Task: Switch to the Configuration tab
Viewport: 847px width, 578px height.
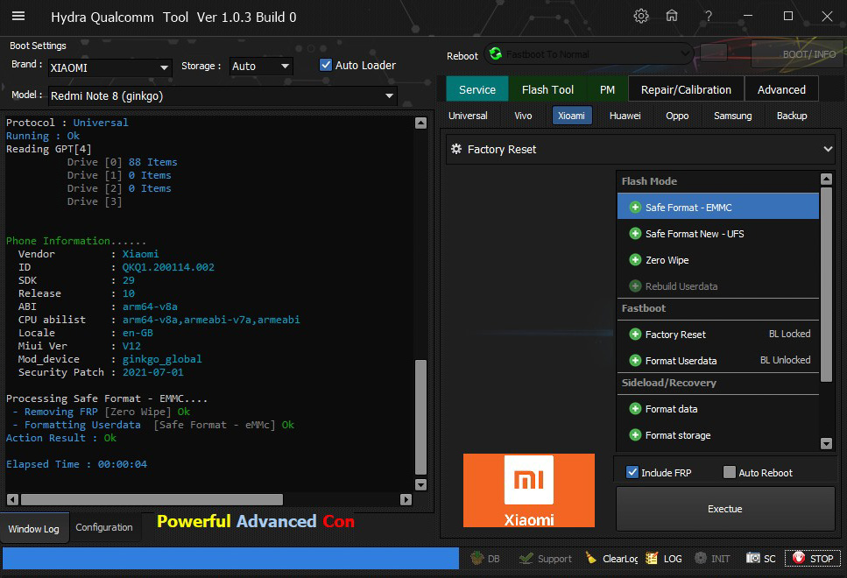Action: click(104, 527)
